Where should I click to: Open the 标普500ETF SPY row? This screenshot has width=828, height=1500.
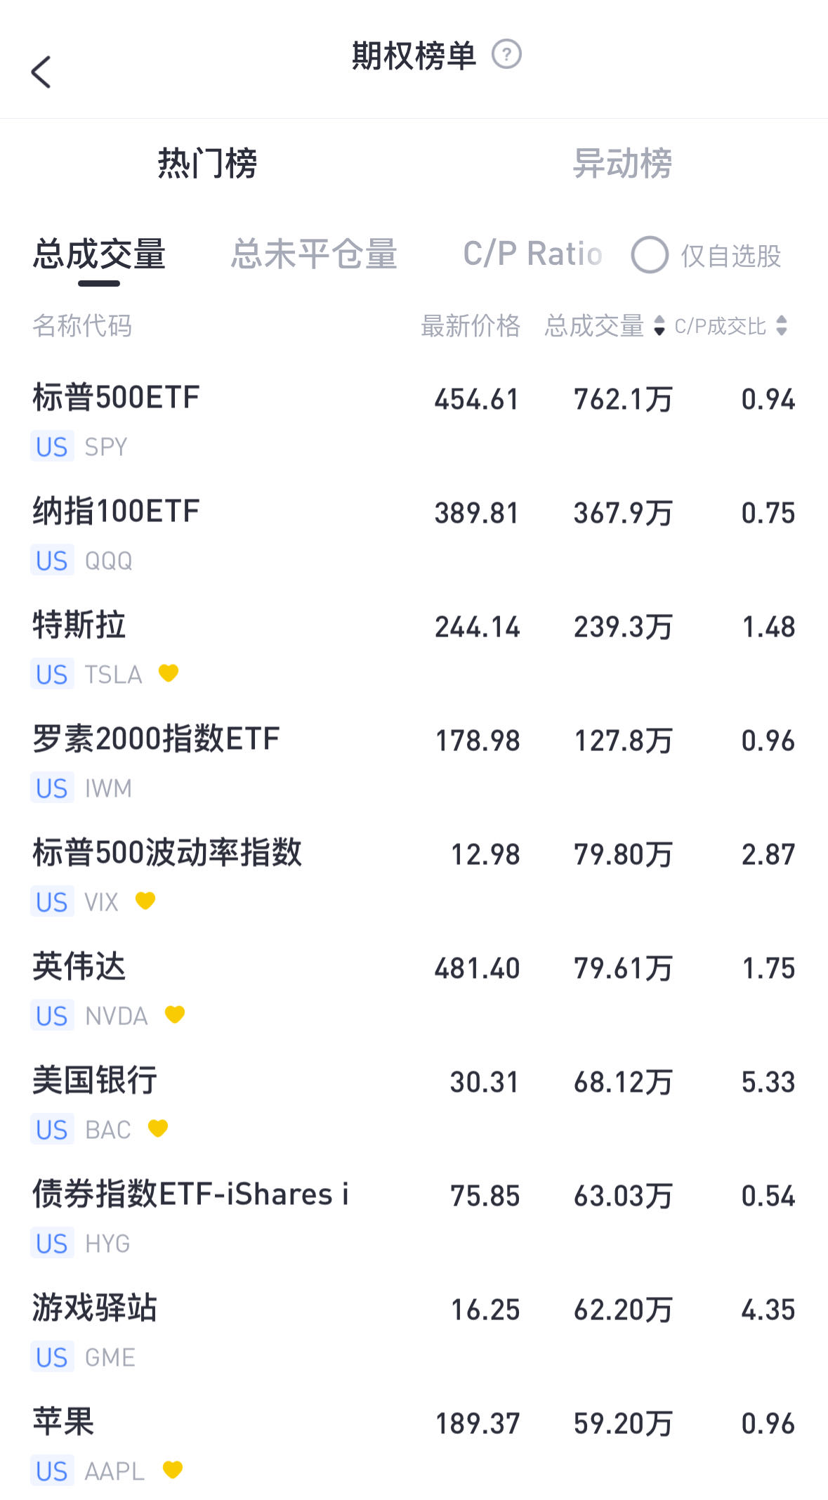click(414, 420)
